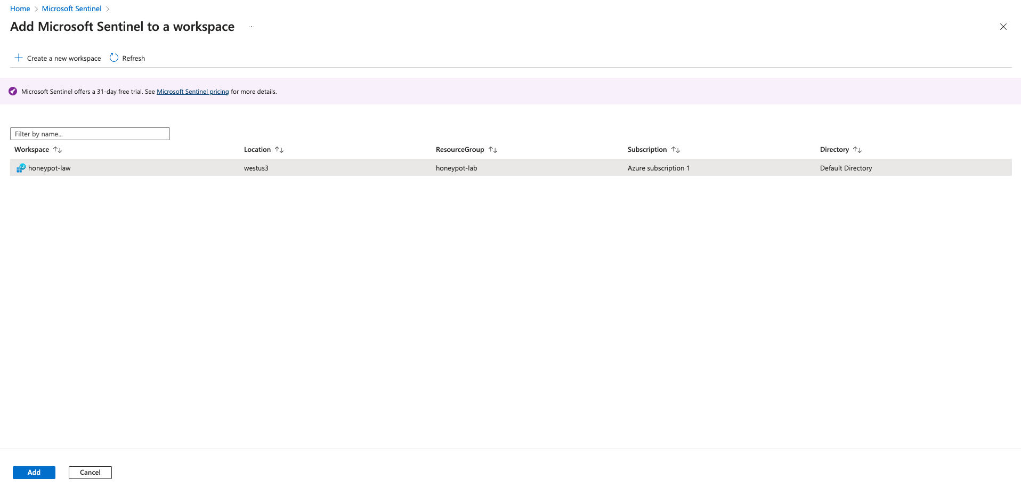The height and width of the screenshot is (495, 1021).
Task: Click the purple rocket trial info icon
Action: tap(13, 92)
